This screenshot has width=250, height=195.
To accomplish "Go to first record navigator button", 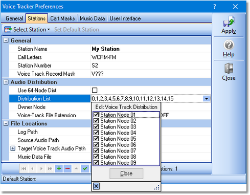I will (x=24, y=169).
